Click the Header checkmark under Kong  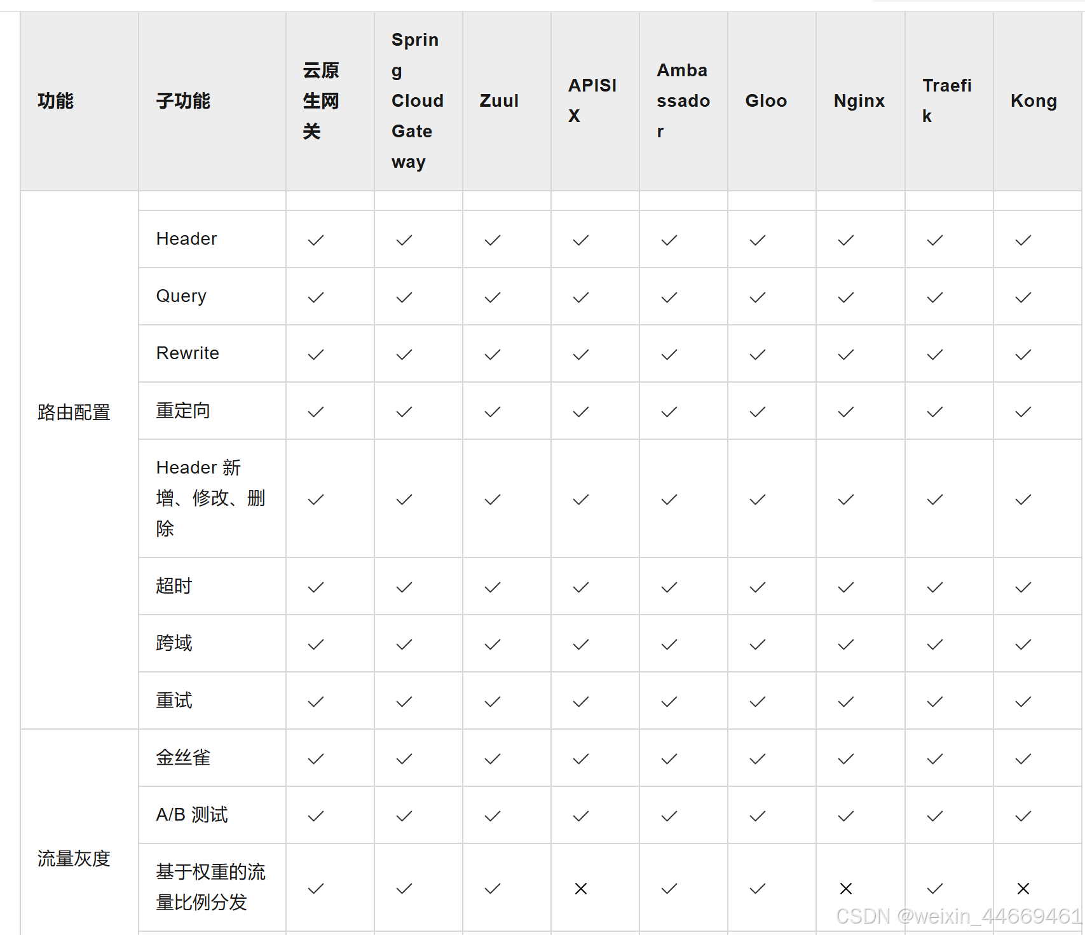[x=1023, y=240]
